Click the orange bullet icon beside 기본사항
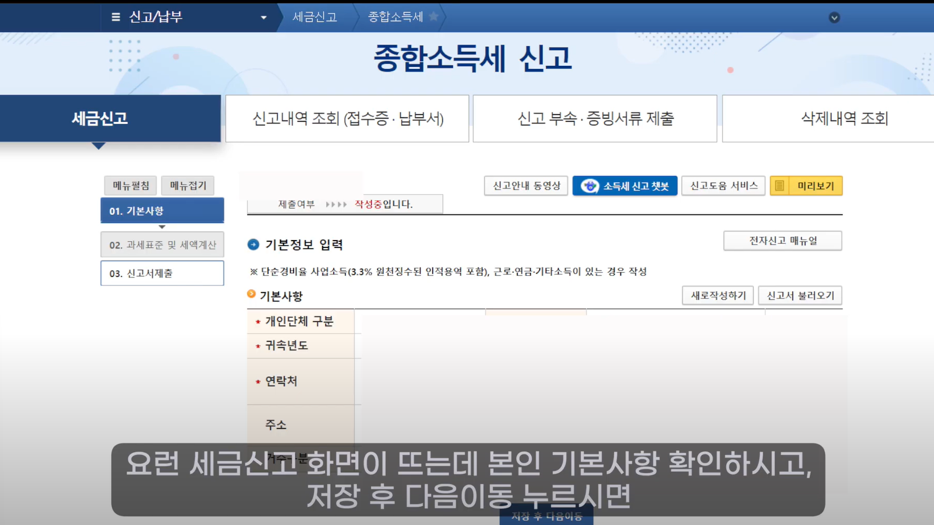Viewport: 934px width, 525px height. coord(251,294)
